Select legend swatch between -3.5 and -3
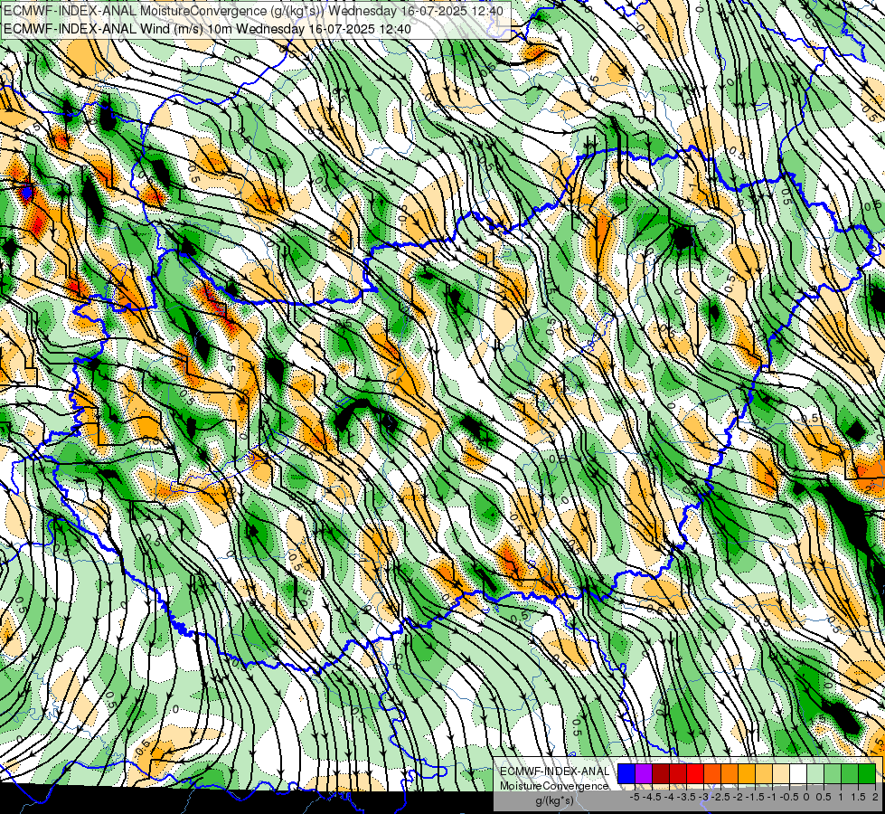885x814 pixels. click(695, 773)
